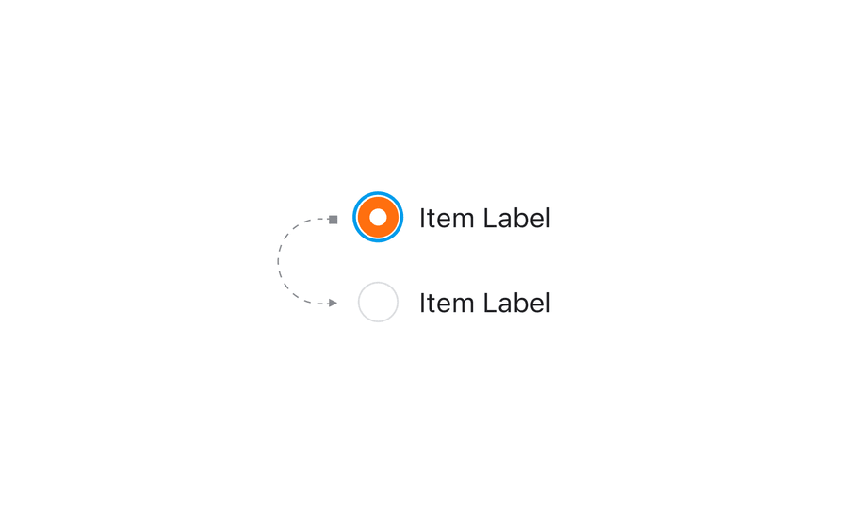Click the white center dot of the orange radio
This screenshot has height=509, width=848.
pos(378,218)
